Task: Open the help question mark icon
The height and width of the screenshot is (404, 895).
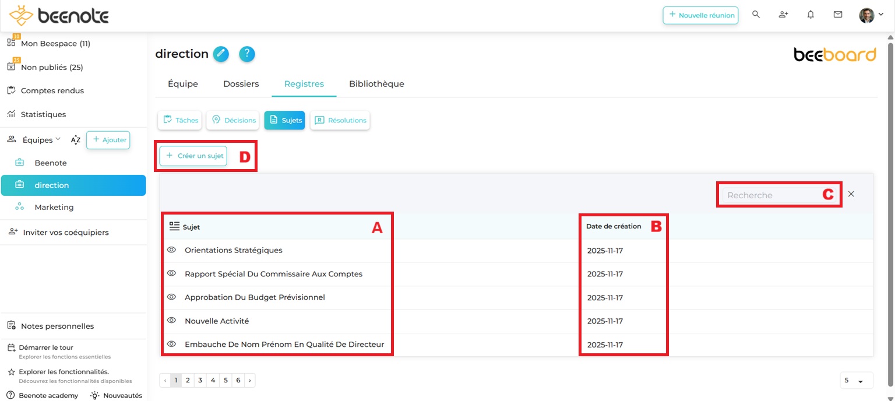Action: 247,54
